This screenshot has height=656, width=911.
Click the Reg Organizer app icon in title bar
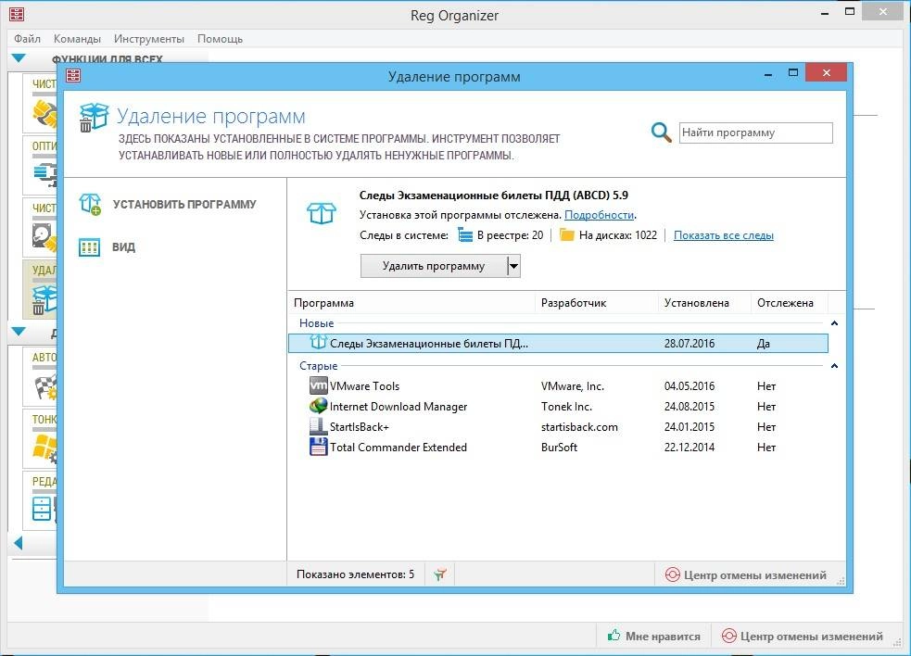17,14
